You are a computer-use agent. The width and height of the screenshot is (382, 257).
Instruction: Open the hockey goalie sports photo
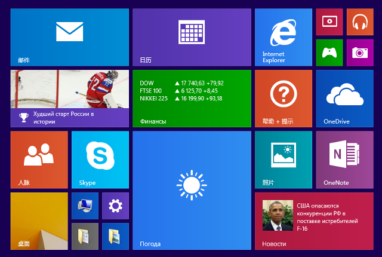(x=70, y=89)
